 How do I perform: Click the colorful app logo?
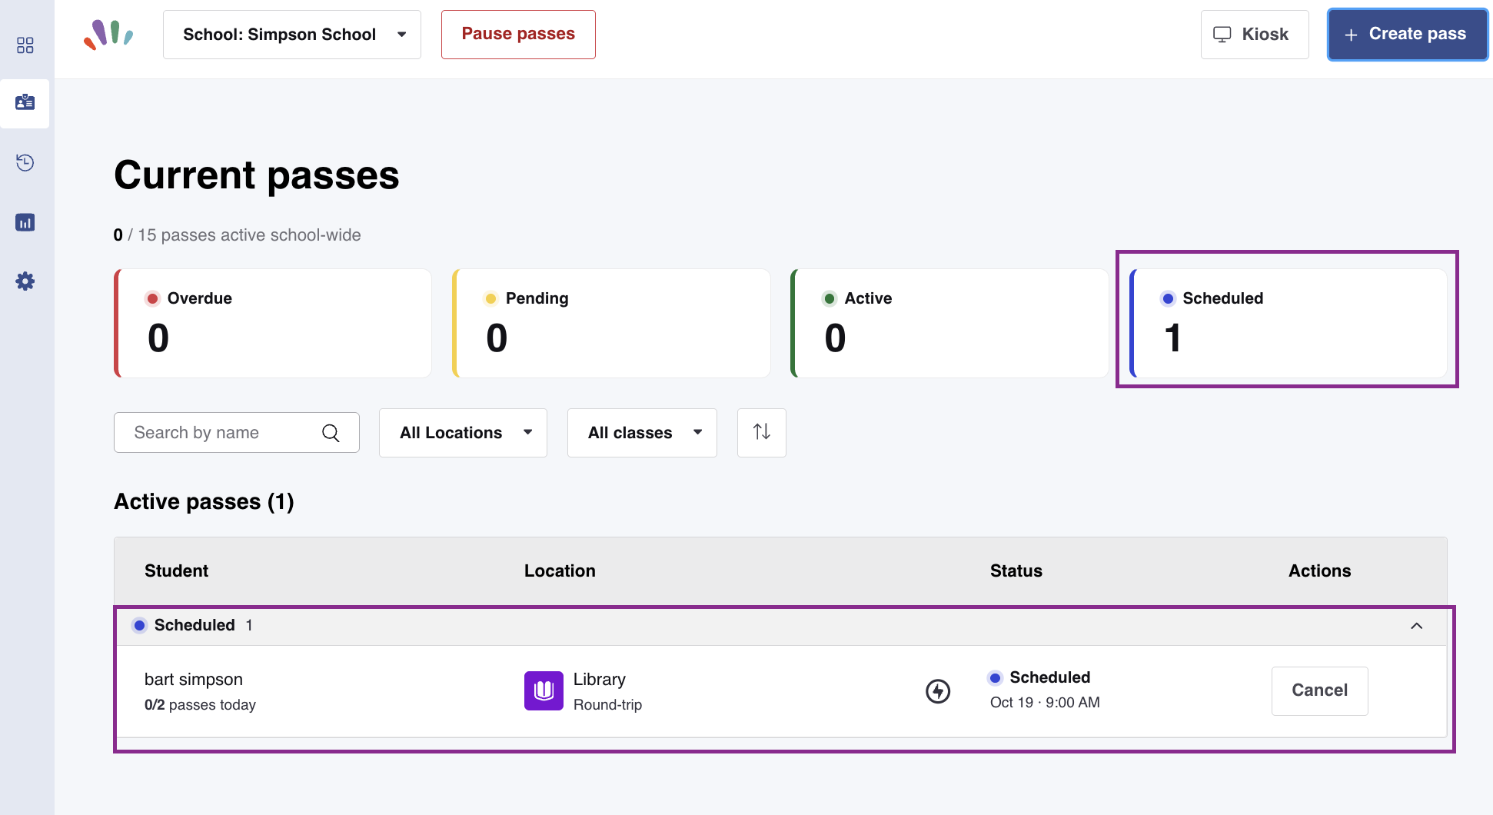tap(108, 35)
